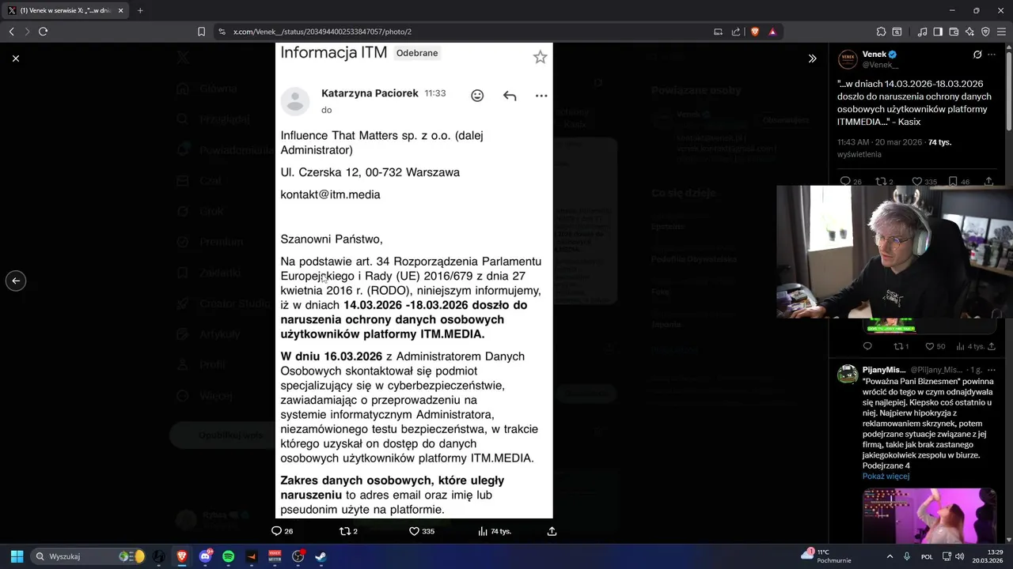Go to the previous photo with the left arrow
The height and width of the screenshot is (569, 1013).
click(x=16, y=281)
